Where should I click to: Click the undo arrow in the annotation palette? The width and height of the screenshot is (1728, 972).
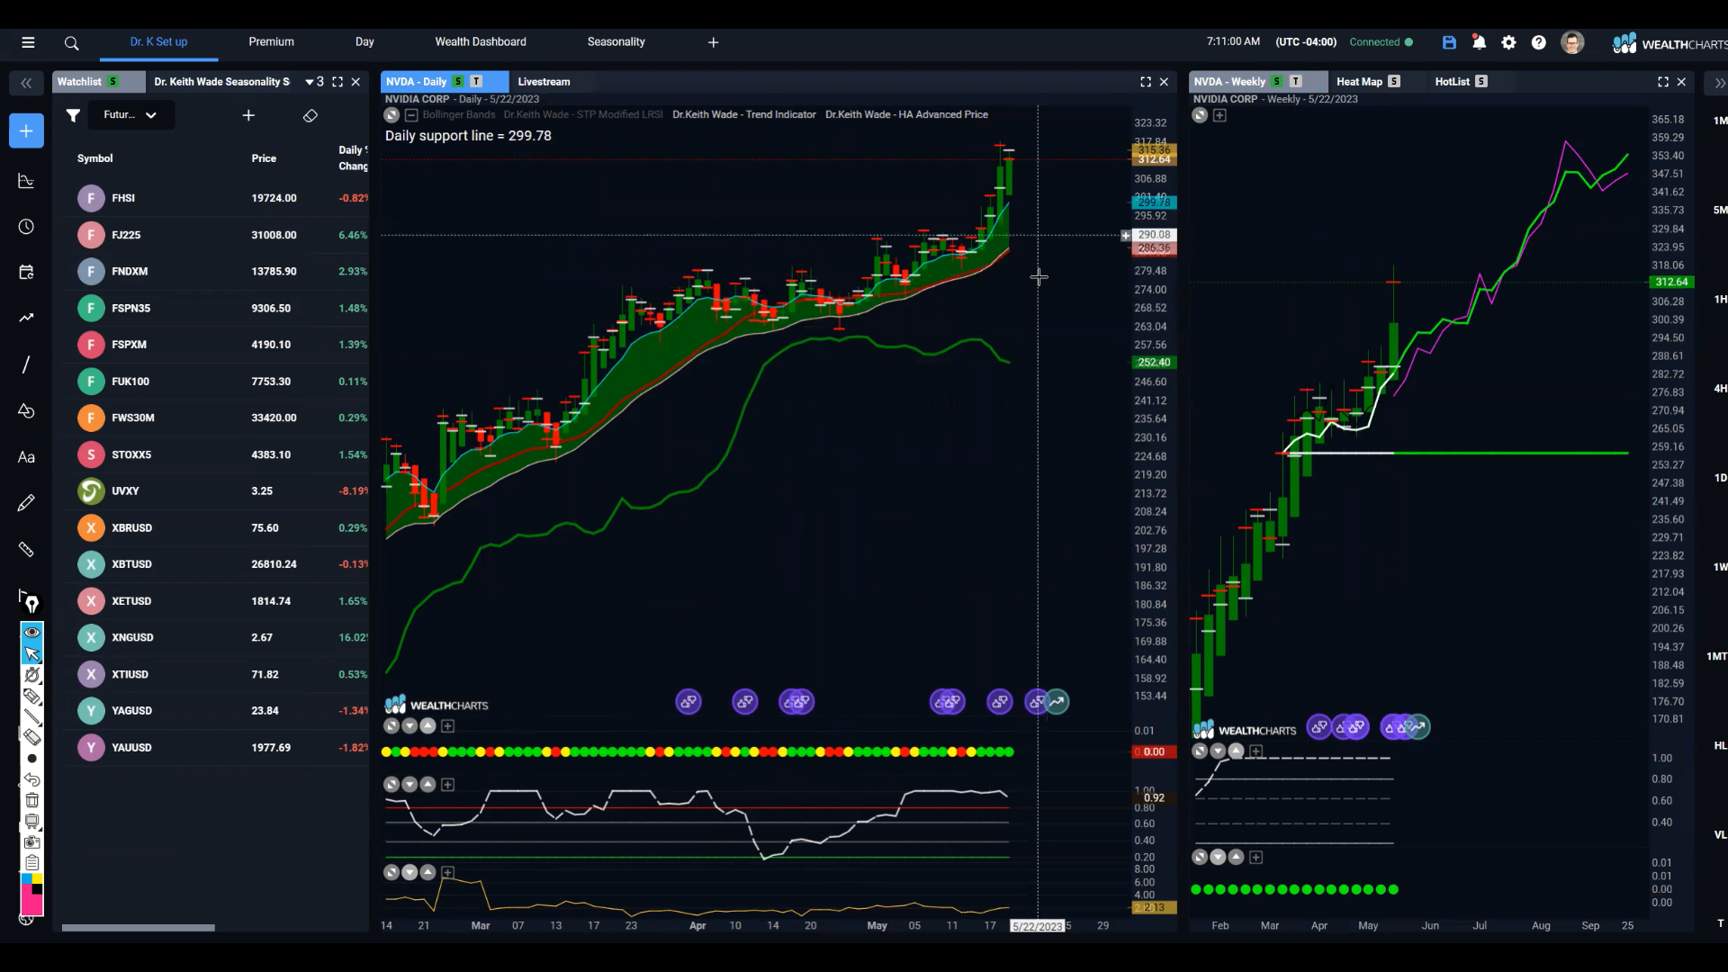point(32,779)
